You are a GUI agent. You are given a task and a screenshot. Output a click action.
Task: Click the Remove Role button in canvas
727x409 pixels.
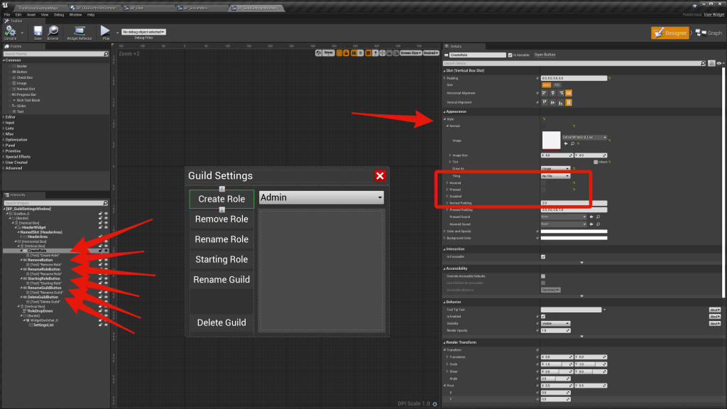(x=222, y=219)
